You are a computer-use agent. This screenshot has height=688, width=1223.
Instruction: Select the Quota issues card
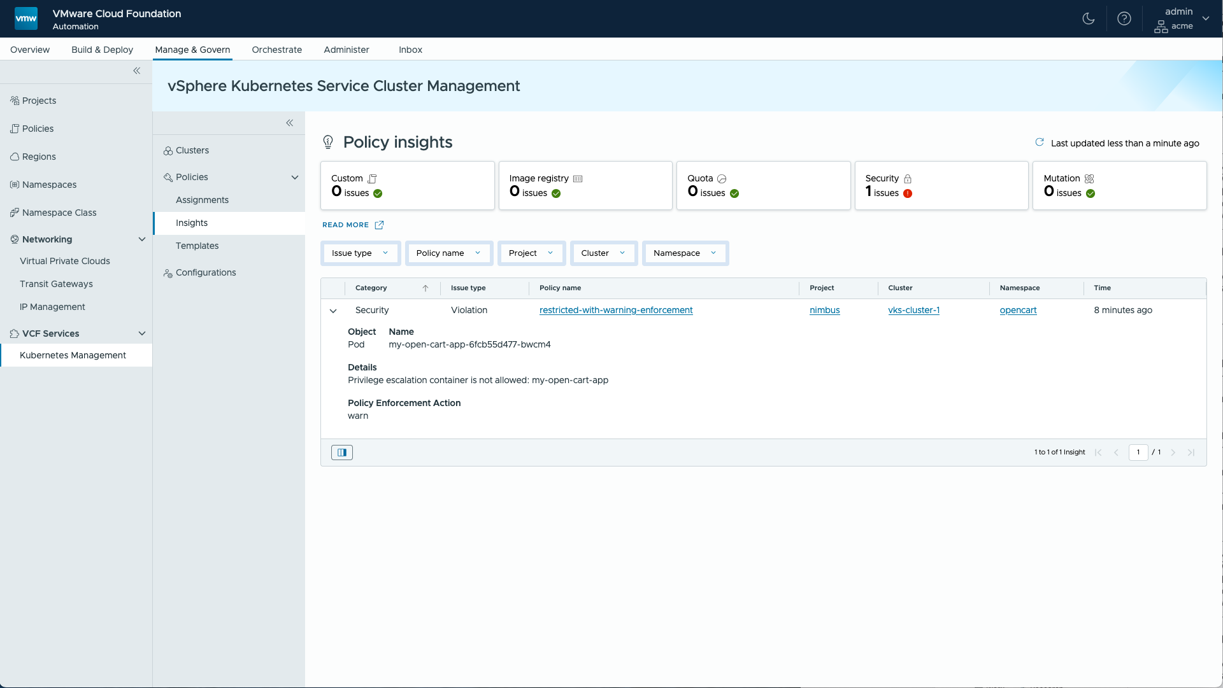[763, 185]
